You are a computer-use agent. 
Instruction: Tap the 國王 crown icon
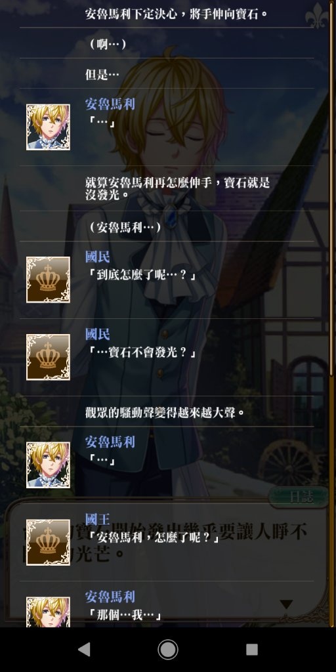pyautogui.click(x=48, y=542)
